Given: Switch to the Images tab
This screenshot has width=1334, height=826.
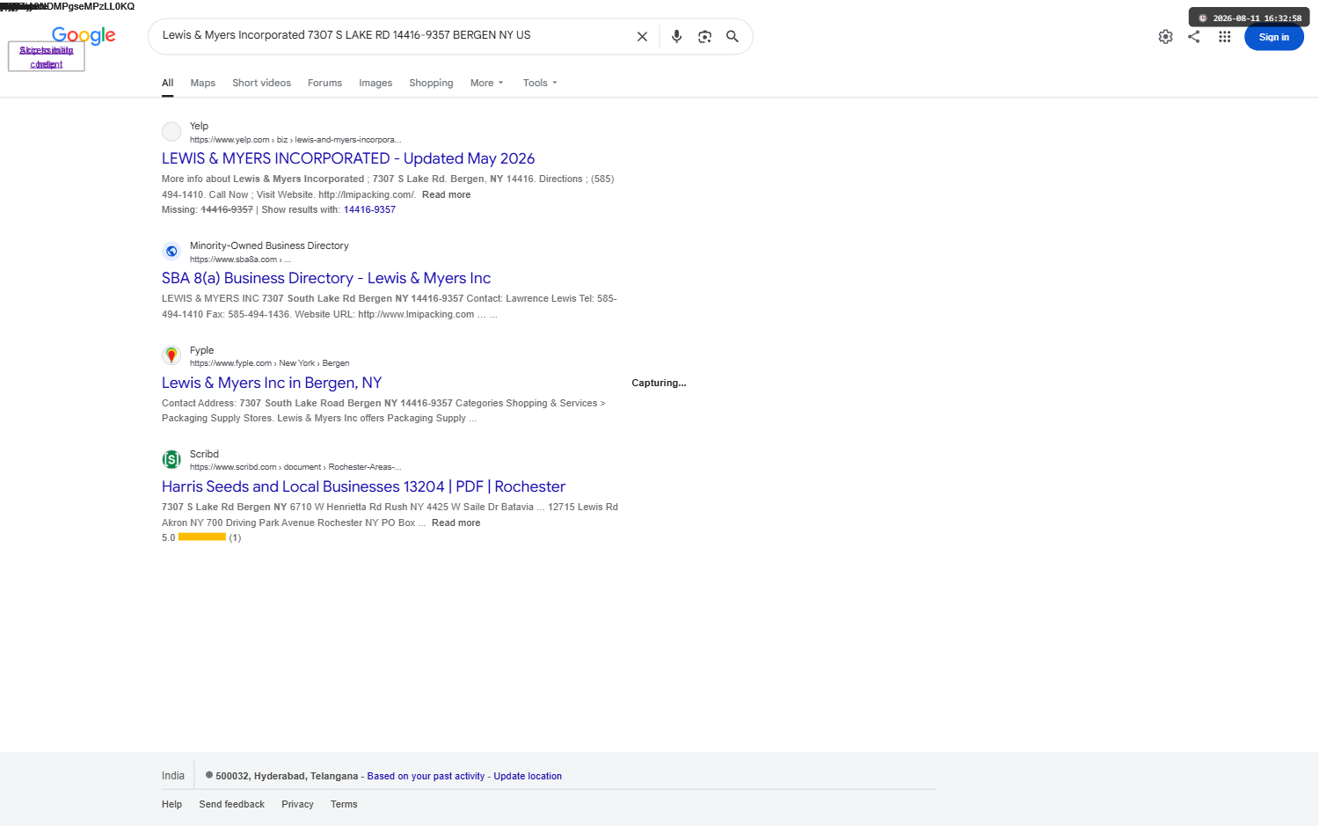Looking at the screenshot, I should tap(375, 83).
